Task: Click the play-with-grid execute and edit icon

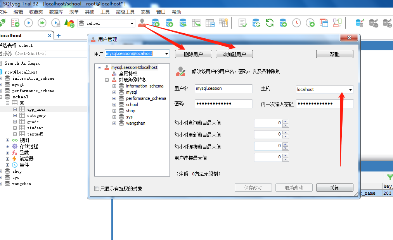Action: (x=55, y=23)
